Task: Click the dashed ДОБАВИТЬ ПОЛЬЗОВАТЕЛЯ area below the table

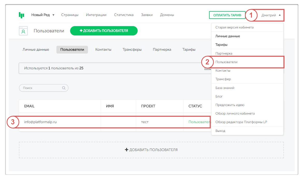Action: (151, 150)
